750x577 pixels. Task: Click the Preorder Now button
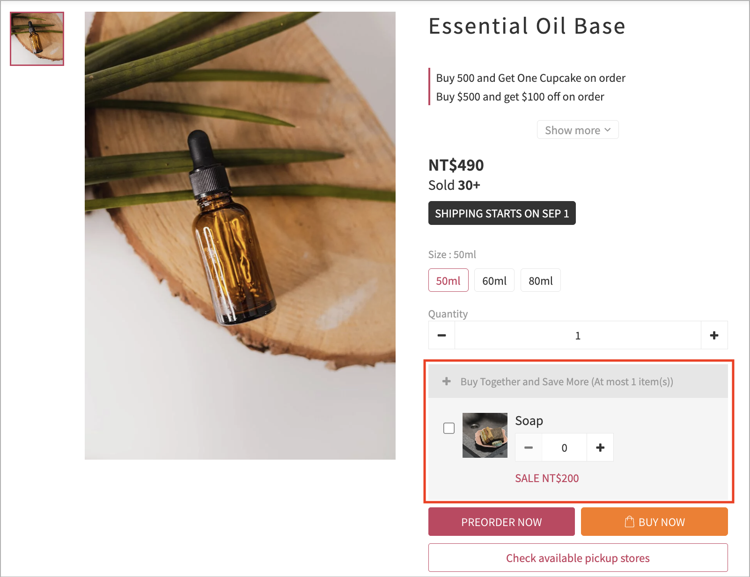501,521
